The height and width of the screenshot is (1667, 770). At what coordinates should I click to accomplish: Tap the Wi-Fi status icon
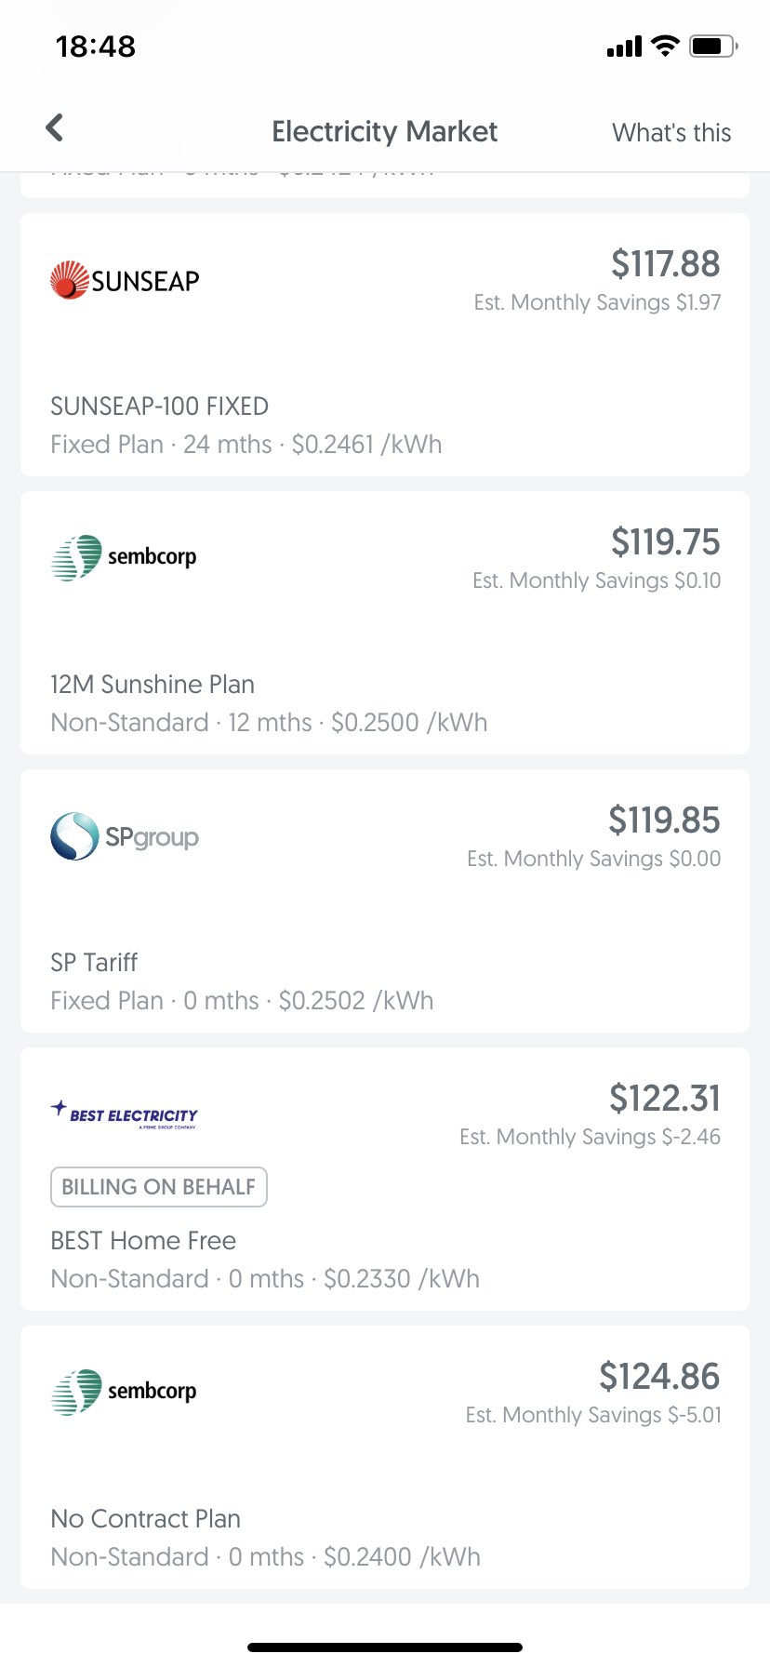pyautogui.click(x=665, y=46)
